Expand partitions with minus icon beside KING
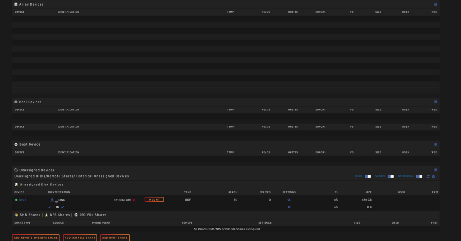Viewport: 461px width, 241px height. (x=56, y=201)
